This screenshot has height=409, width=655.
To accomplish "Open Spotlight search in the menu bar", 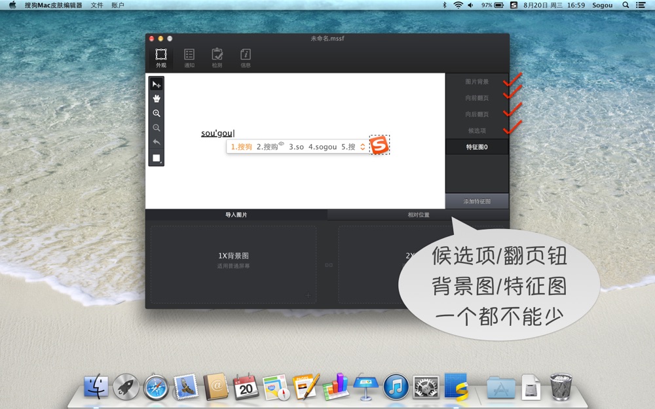I will pos(626,5).
